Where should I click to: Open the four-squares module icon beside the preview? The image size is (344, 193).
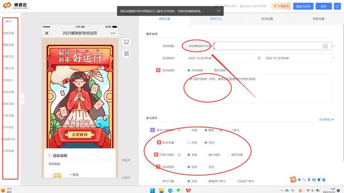click(x=126, y=54)
